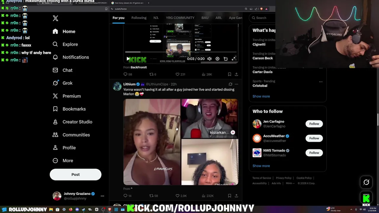Launch Grok from the sidebar
This screenshot has width=379, height=213.
62,83
